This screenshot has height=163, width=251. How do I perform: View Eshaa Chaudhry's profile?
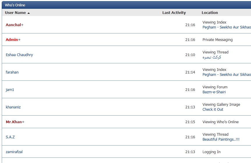click(19, 55)
